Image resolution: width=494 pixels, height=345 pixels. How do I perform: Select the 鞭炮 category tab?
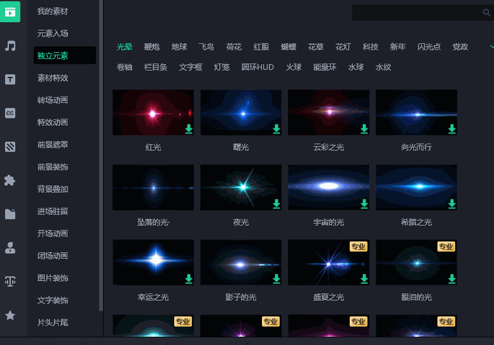[152, 47]
